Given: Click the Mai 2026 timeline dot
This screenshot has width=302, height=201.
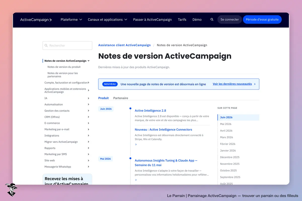Looking at the screenshot, I should [130, 158].
